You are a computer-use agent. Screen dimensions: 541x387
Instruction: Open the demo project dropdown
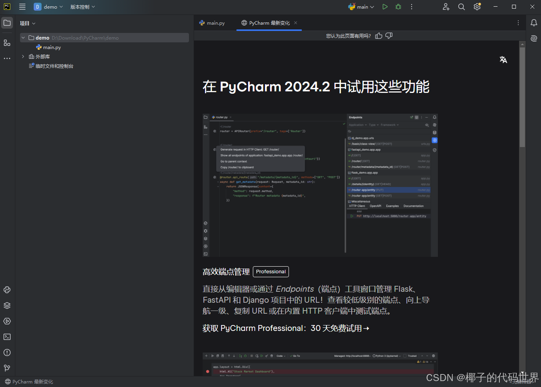[x=48, y=7]
